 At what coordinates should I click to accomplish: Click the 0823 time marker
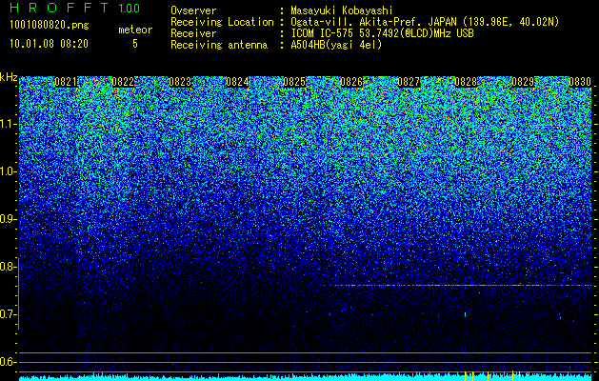click(180, 82)
